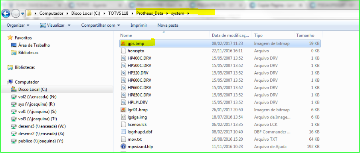
Task: Select the HP850C.DRV file icon
Action: click(123, 95)
